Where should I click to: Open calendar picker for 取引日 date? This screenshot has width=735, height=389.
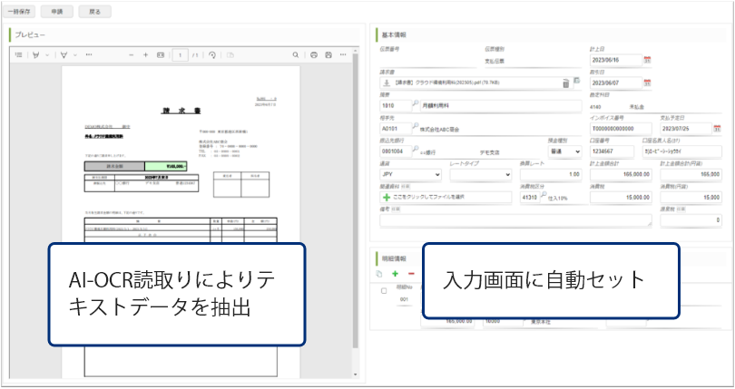pos(647,83)
